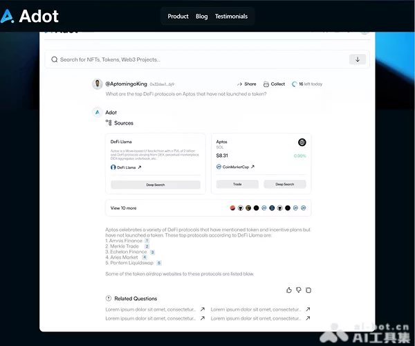The height and width of the screenshot is (346, 415).
Task: Click the Sources heading icon
Action: point(109,122)
